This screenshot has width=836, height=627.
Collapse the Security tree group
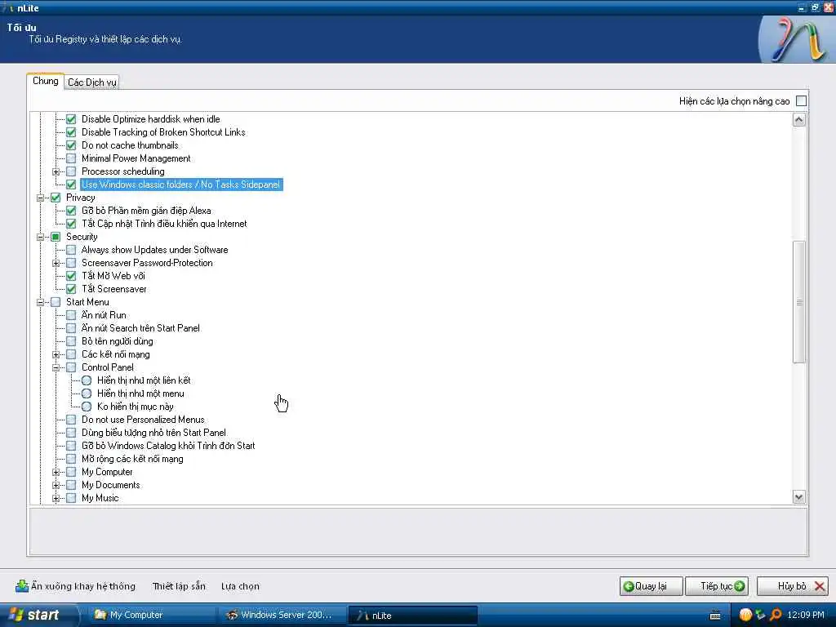(x=40, y=237)
